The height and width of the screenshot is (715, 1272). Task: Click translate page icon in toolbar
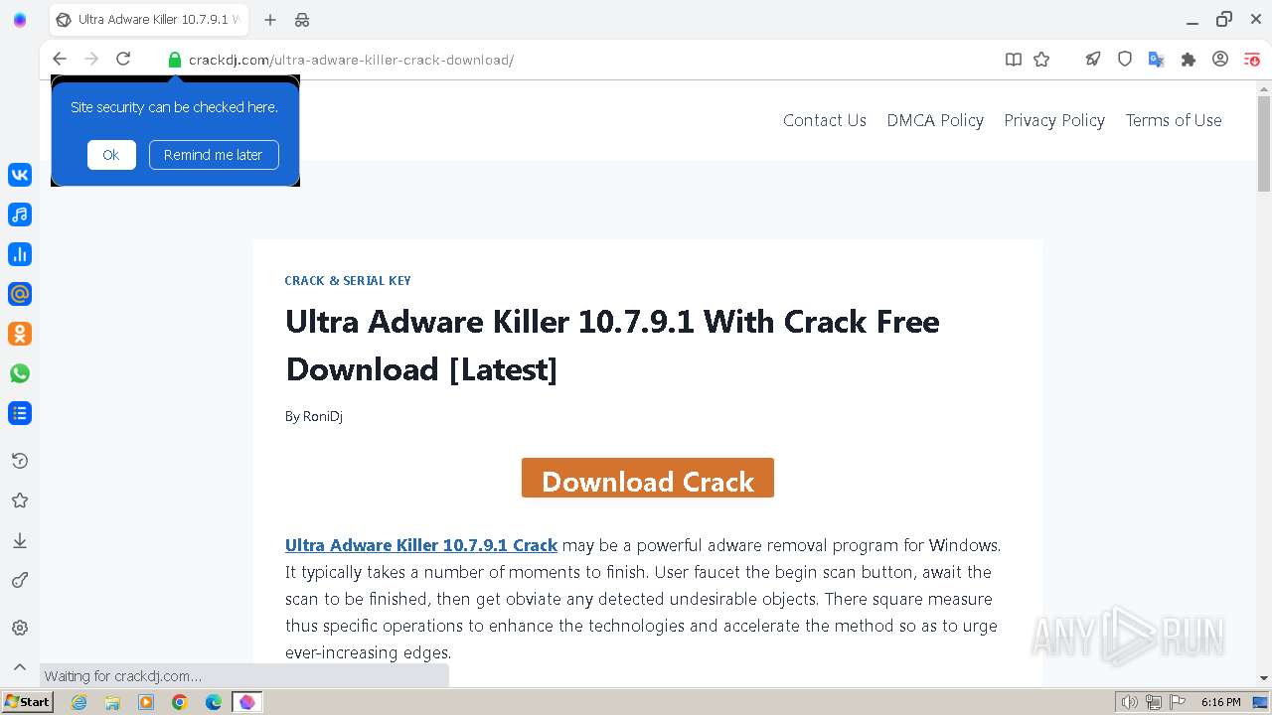coord(1156,60)
